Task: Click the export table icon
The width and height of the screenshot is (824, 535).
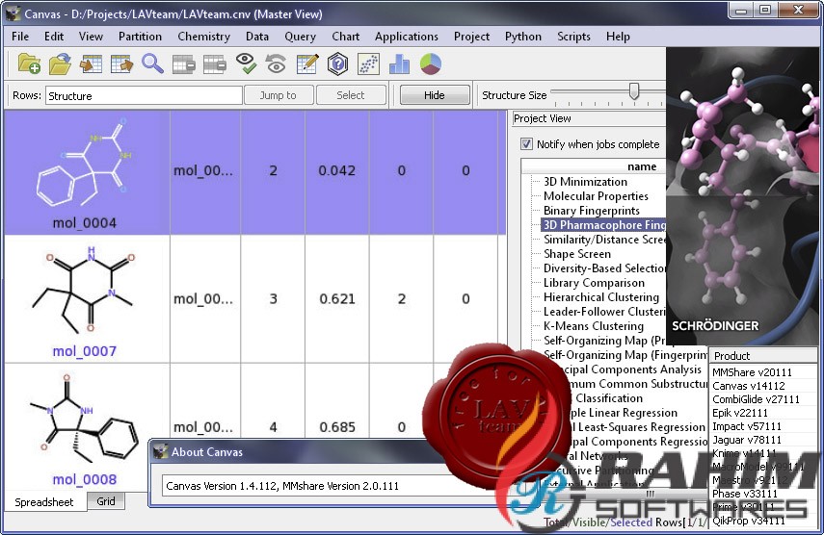Action: [x=122, y=64]
